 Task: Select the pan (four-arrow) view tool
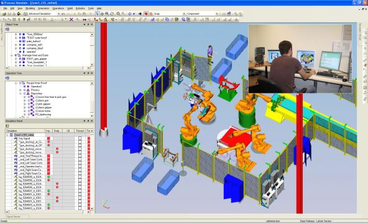coord(102,14)
